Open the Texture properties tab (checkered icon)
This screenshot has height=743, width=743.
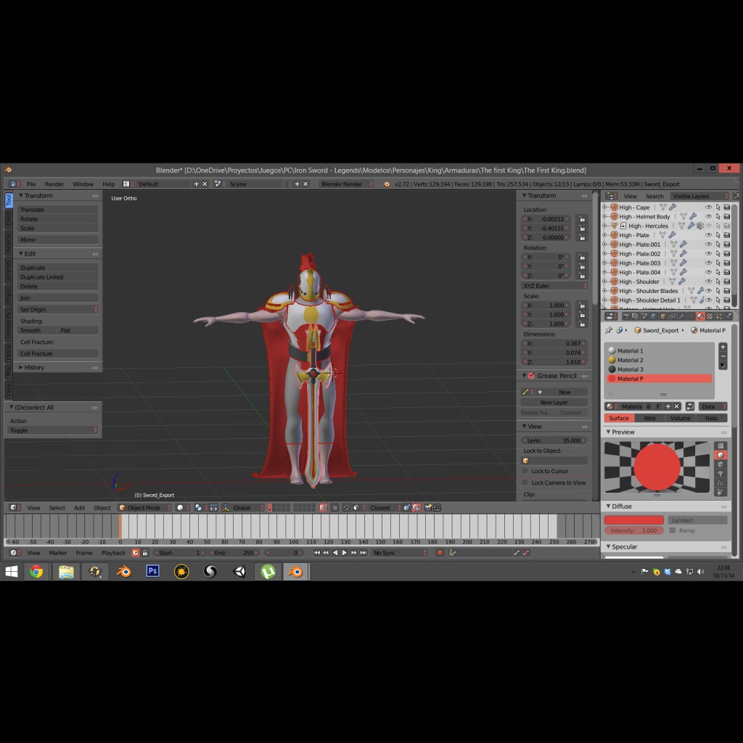[x=709, y=317]
